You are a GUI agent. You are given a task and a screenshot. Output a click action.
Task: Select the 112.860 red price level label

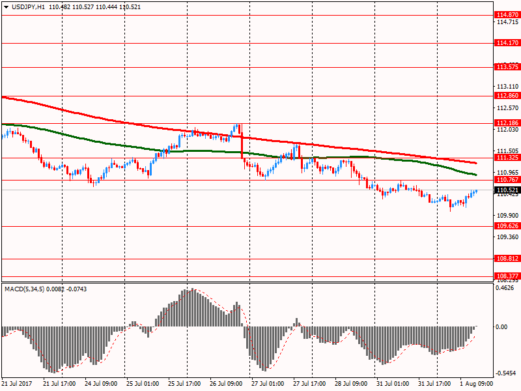507,96
